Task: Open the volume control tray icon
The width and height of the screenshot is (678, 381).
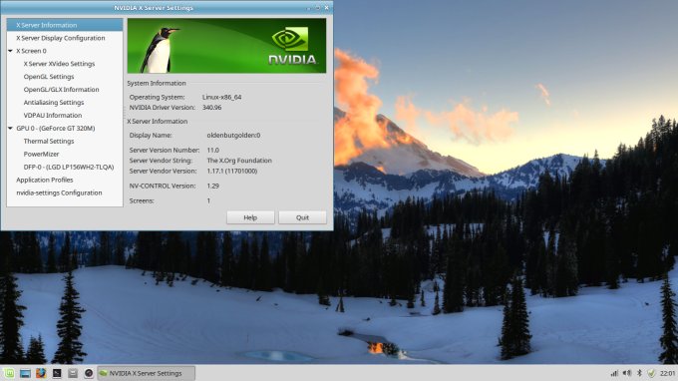Action: coord(627,373)
